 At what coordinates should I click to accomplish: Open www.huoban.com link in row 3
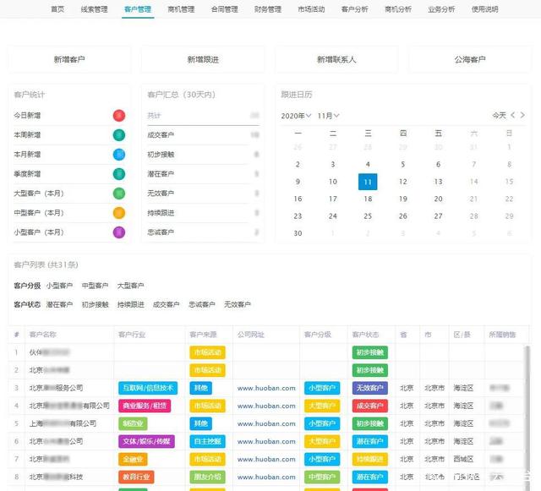pyautogui.click(x=265, y=388)
